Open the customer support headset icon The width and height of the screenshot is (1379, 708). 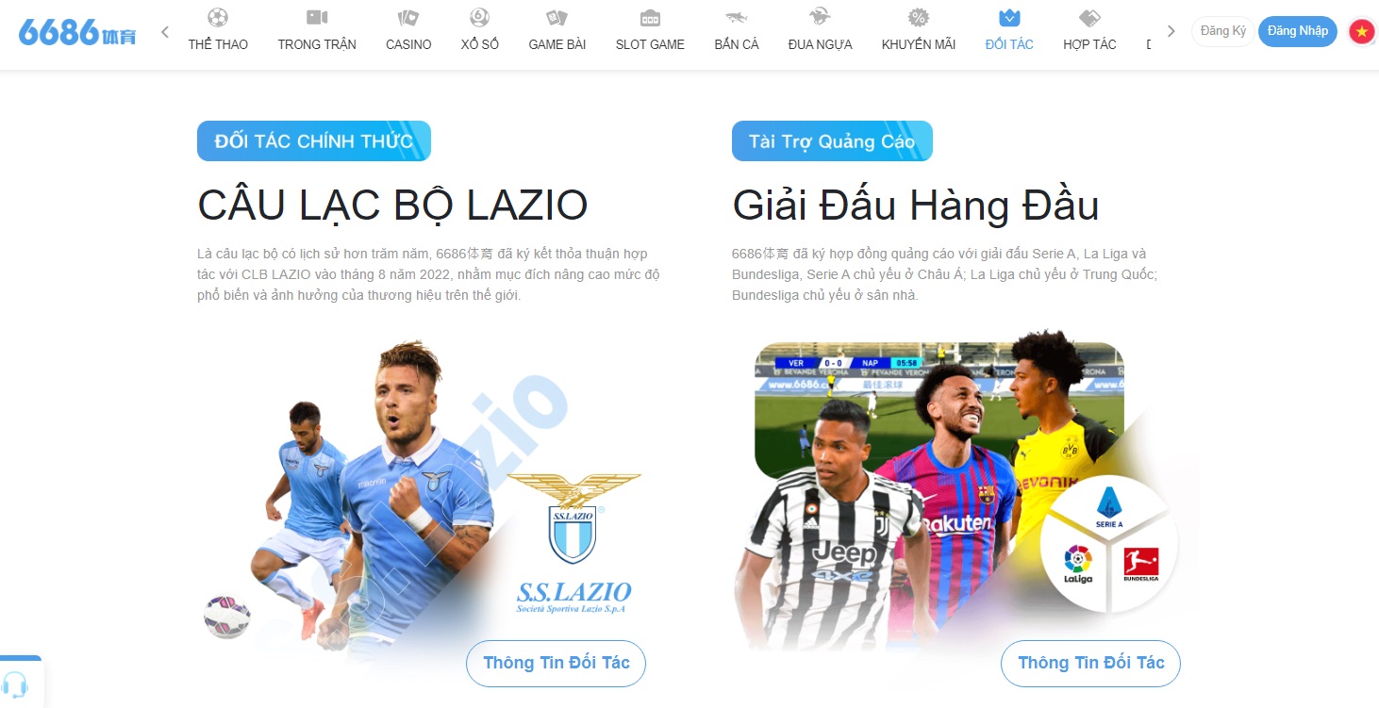coord(15,684)
